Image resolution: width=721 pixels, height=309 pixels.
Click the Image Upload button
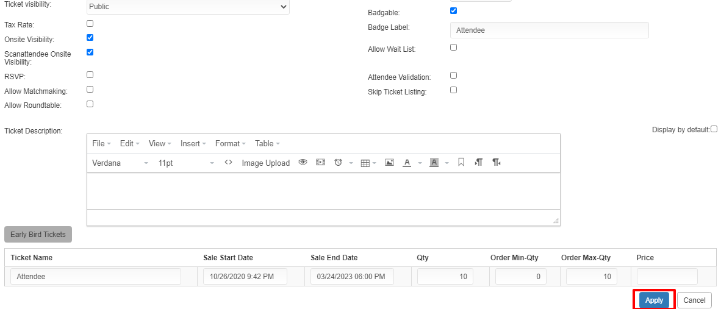[266, 163]
